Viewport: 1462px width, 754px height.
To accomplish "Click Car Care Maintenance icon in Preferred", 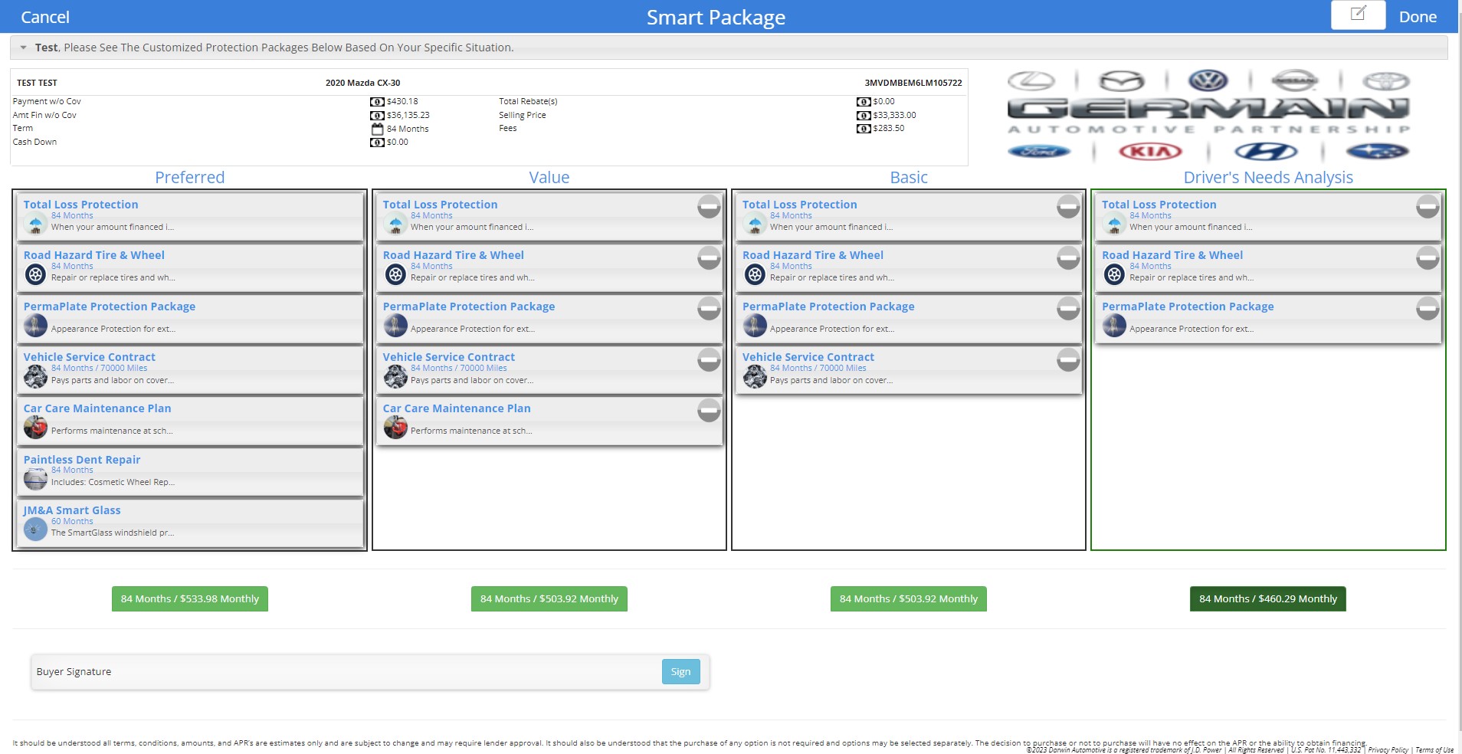I will click(35, 428).
